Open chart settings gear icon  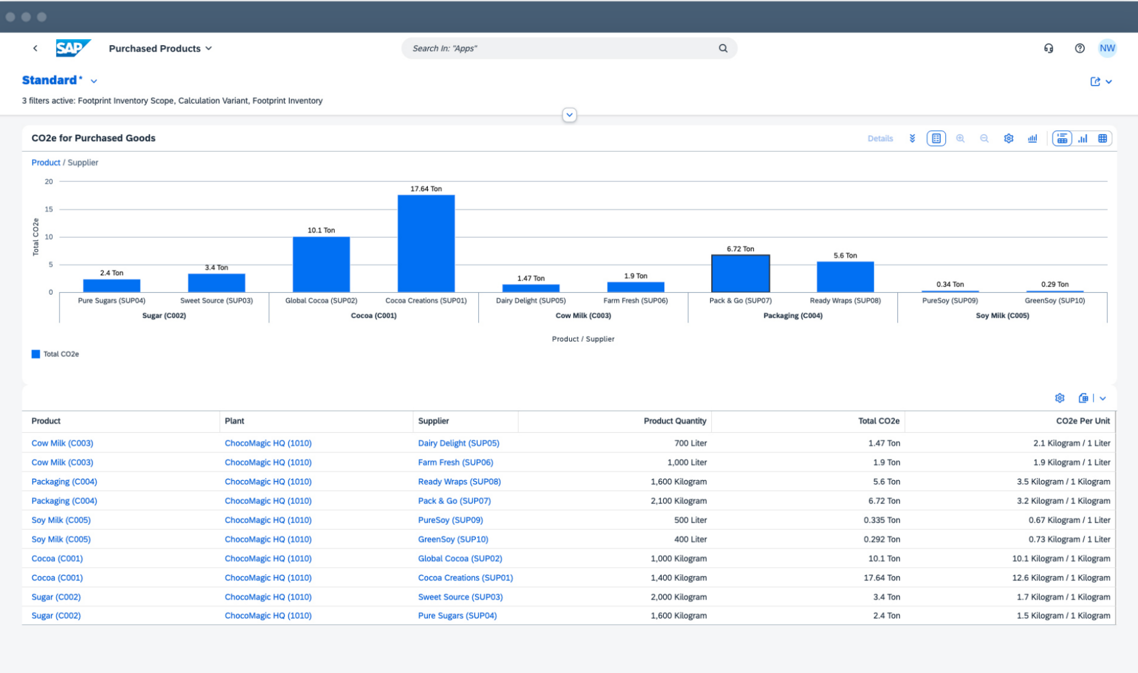point(1008,138)
